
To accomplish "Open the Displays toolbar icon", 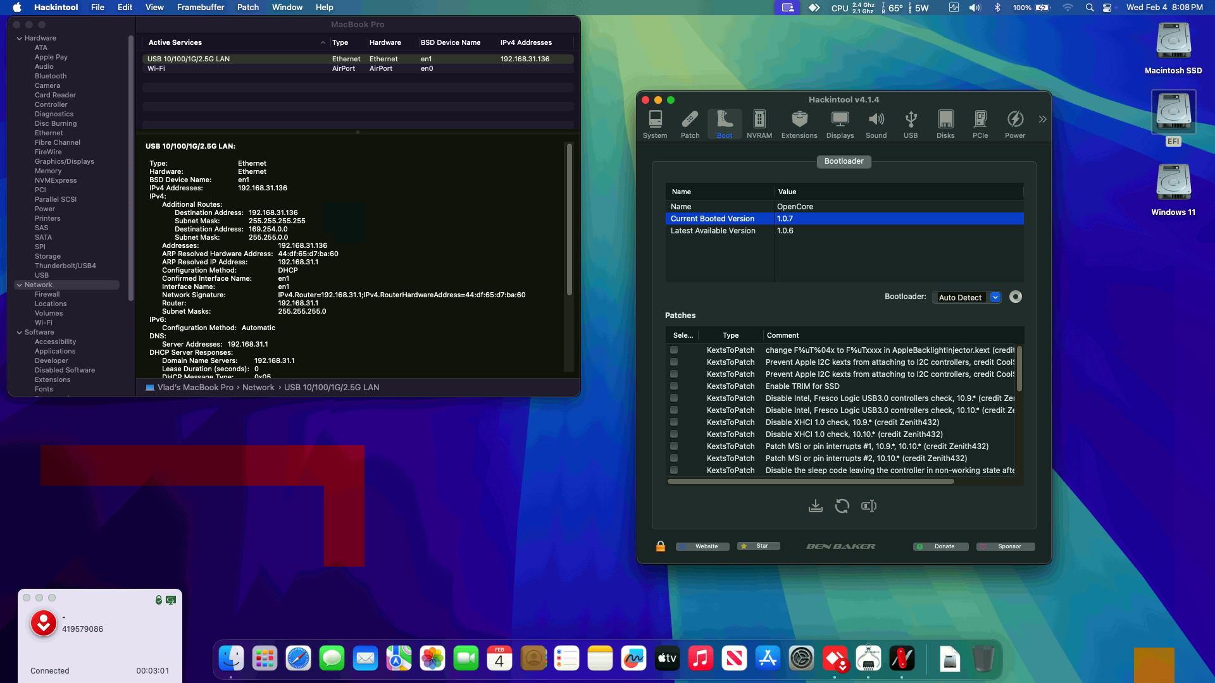I will coord(840,125).
